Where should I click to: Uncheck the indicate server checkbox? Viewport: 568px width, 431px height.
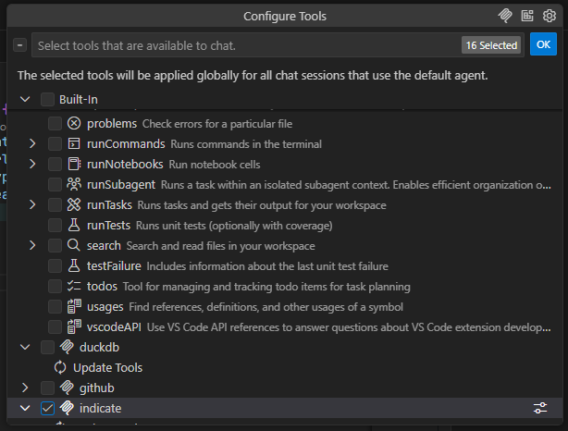click(x=47, y=408)
